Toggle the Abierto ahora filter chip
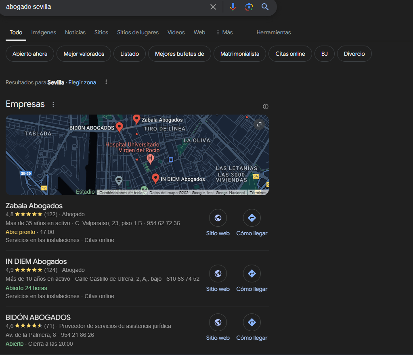The height and width of the screenshot is (355, 413). pyautogui.click(x=30, y=54)
